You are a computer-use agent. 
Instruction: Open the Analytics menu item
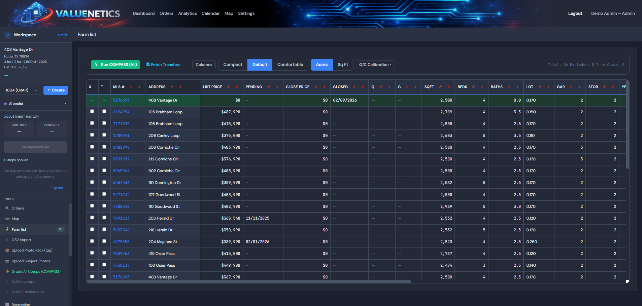(187, 13)
